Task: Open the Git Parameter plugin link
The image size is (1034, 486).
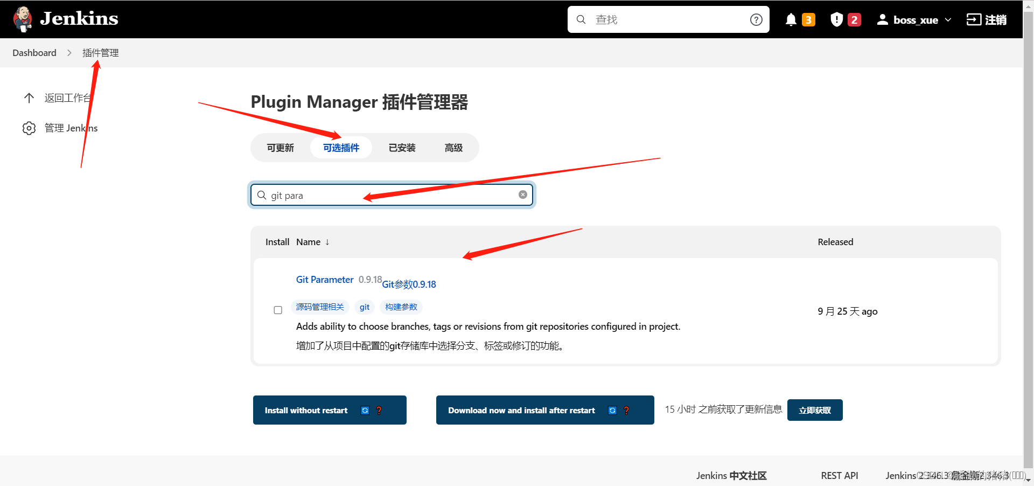Action: (x=325, y=280)
